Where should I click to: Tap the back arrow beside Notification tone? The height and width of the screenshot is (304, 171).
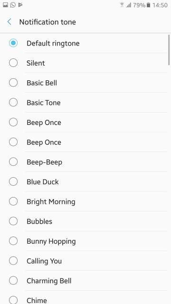(x=9, y=22)
